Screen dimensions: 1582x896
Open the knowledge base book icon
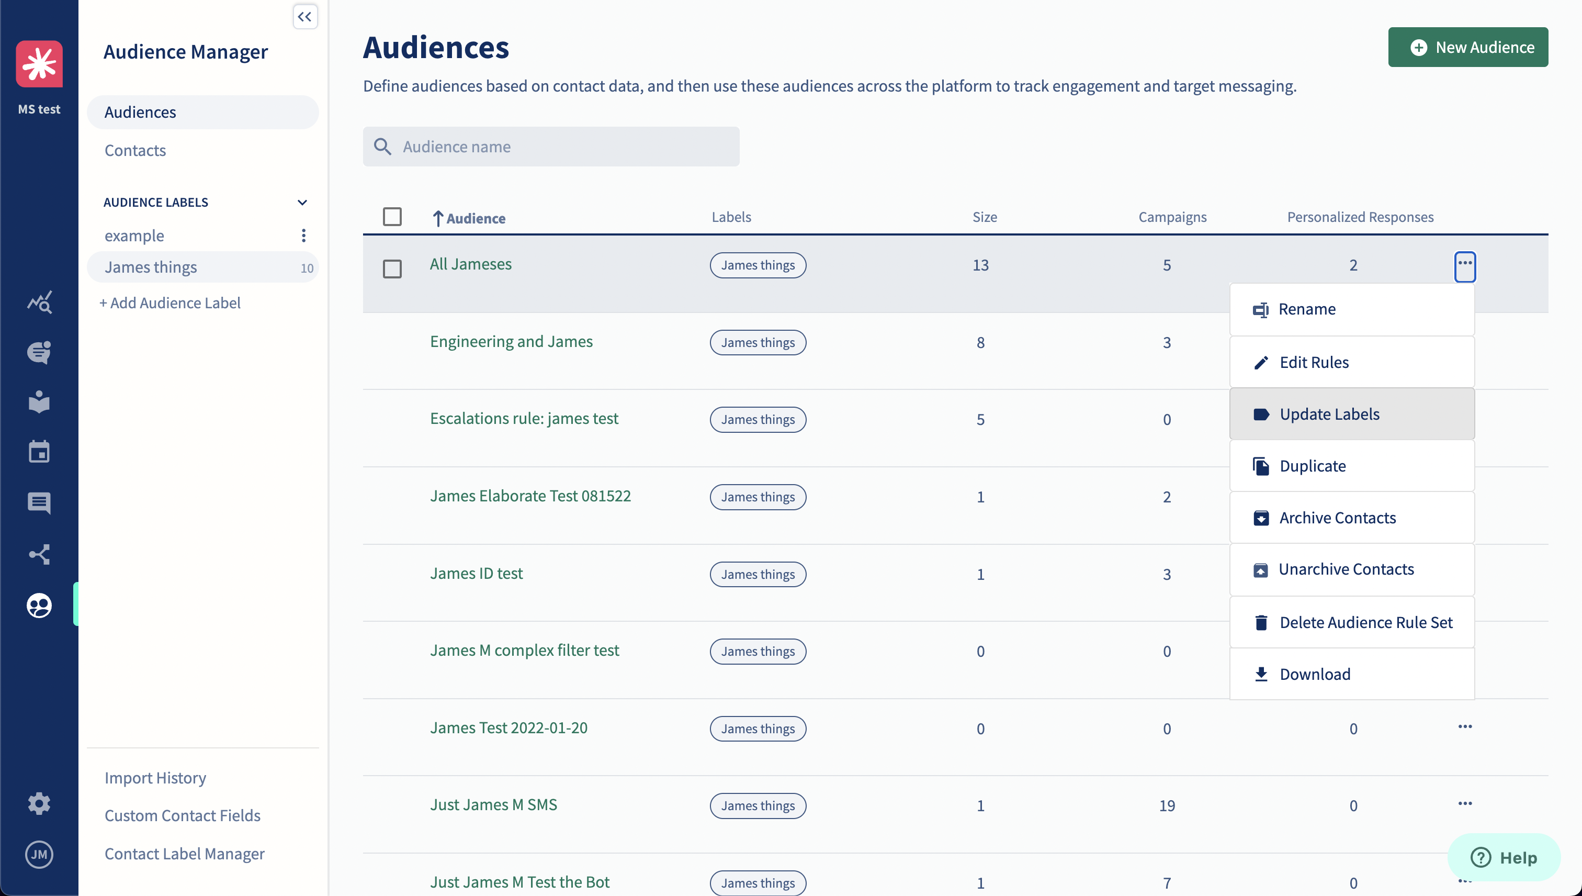click(x=39, y=402)
